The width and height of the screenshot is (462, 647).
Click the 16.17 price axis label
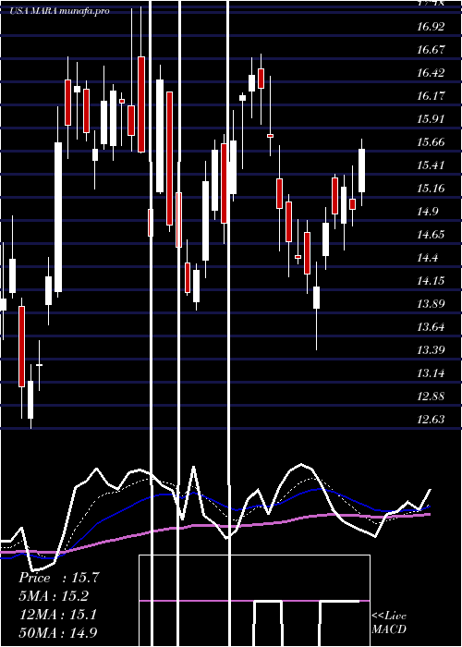431,96
